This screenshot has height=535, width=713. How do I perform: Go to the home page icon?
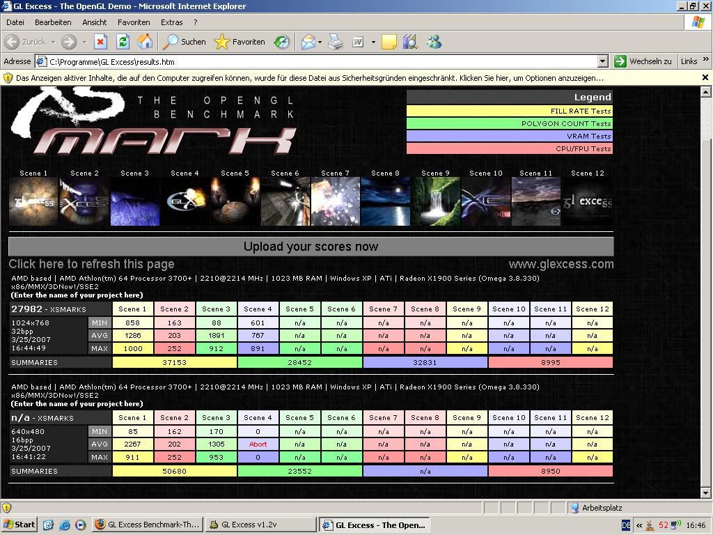click(x=145, y=42)
